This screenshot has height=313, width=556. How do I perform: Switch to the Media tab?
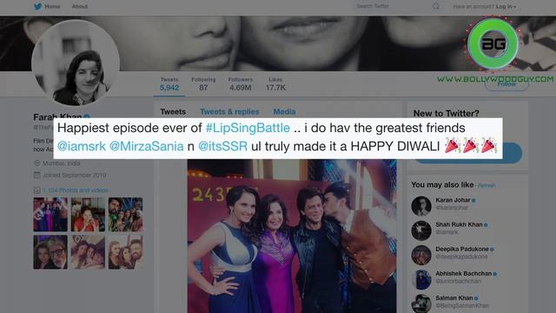coord(284,112)
